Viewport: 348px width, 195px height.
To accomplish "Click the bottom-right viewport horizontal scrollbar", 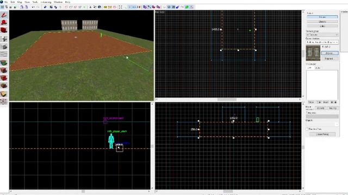I will pos(228,191).
